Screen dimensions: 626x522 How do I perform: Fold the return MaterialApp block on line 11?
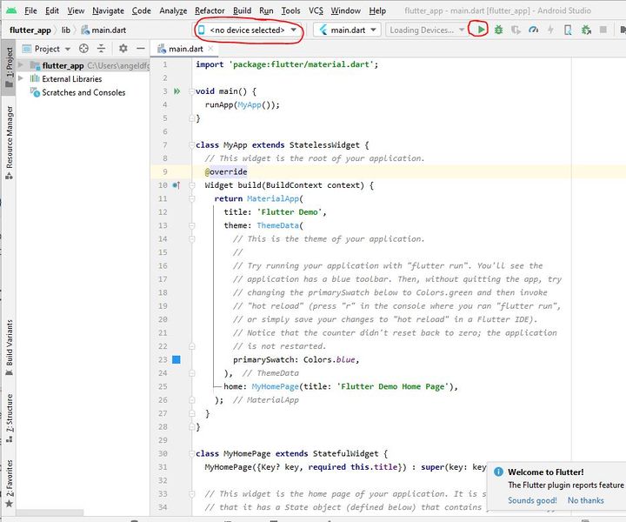pos(191,198)
